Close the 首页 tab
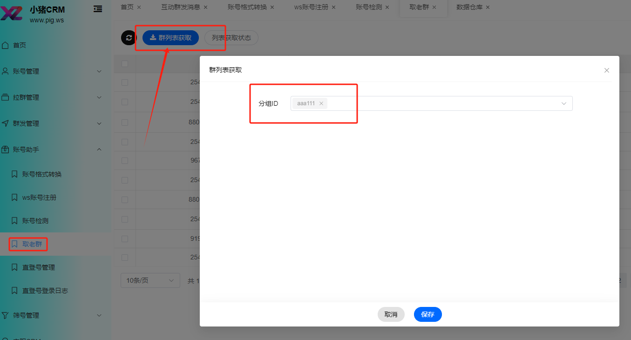The height and width of the screenshot is (340, 631). (x=139, y=7)
